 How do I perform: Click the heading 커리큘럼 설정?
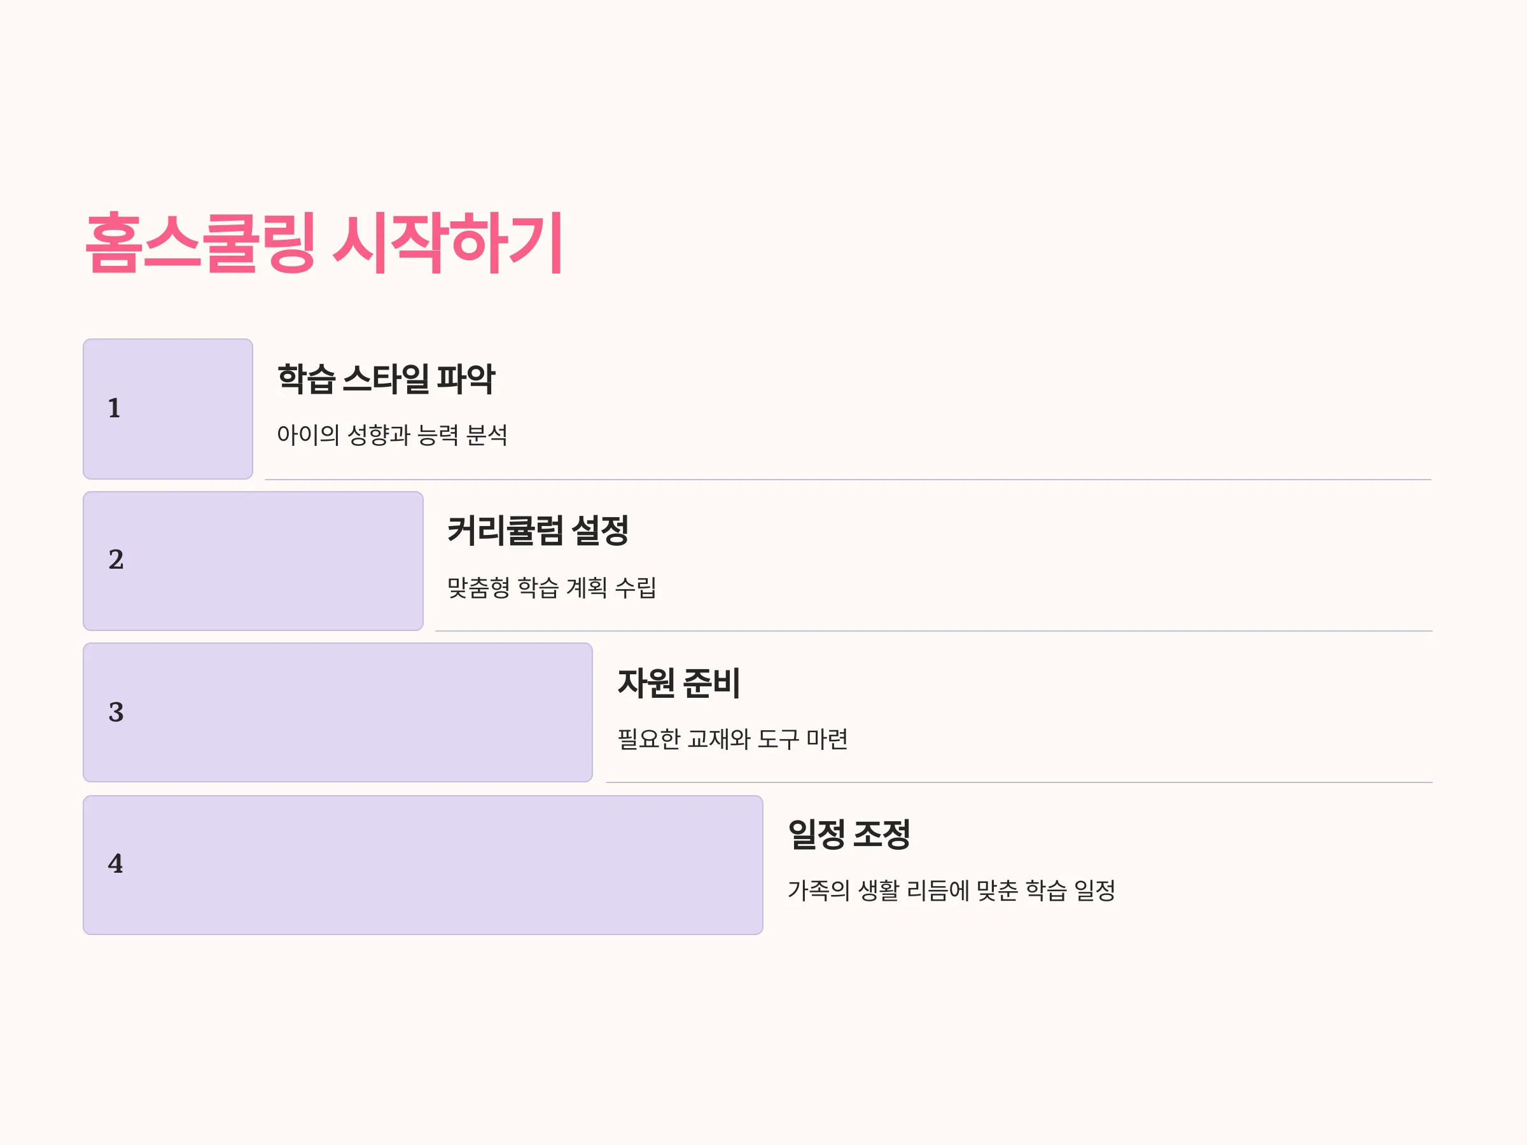click(538, 531)
